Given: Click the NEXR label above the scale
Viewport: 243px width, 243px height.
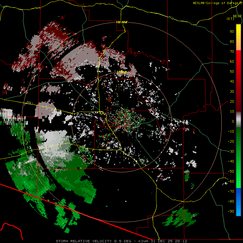Looking at the screenshot, I should click(237, 16).
